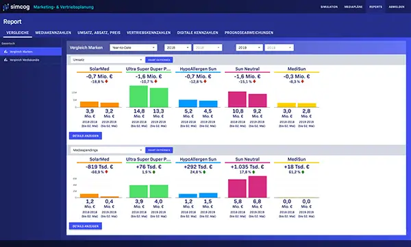The width and height of the screenshot is (411, 247).
Task: Click Chart entfernen next to Umsatz
Action: pyautogui.click(x=159, y=60)
